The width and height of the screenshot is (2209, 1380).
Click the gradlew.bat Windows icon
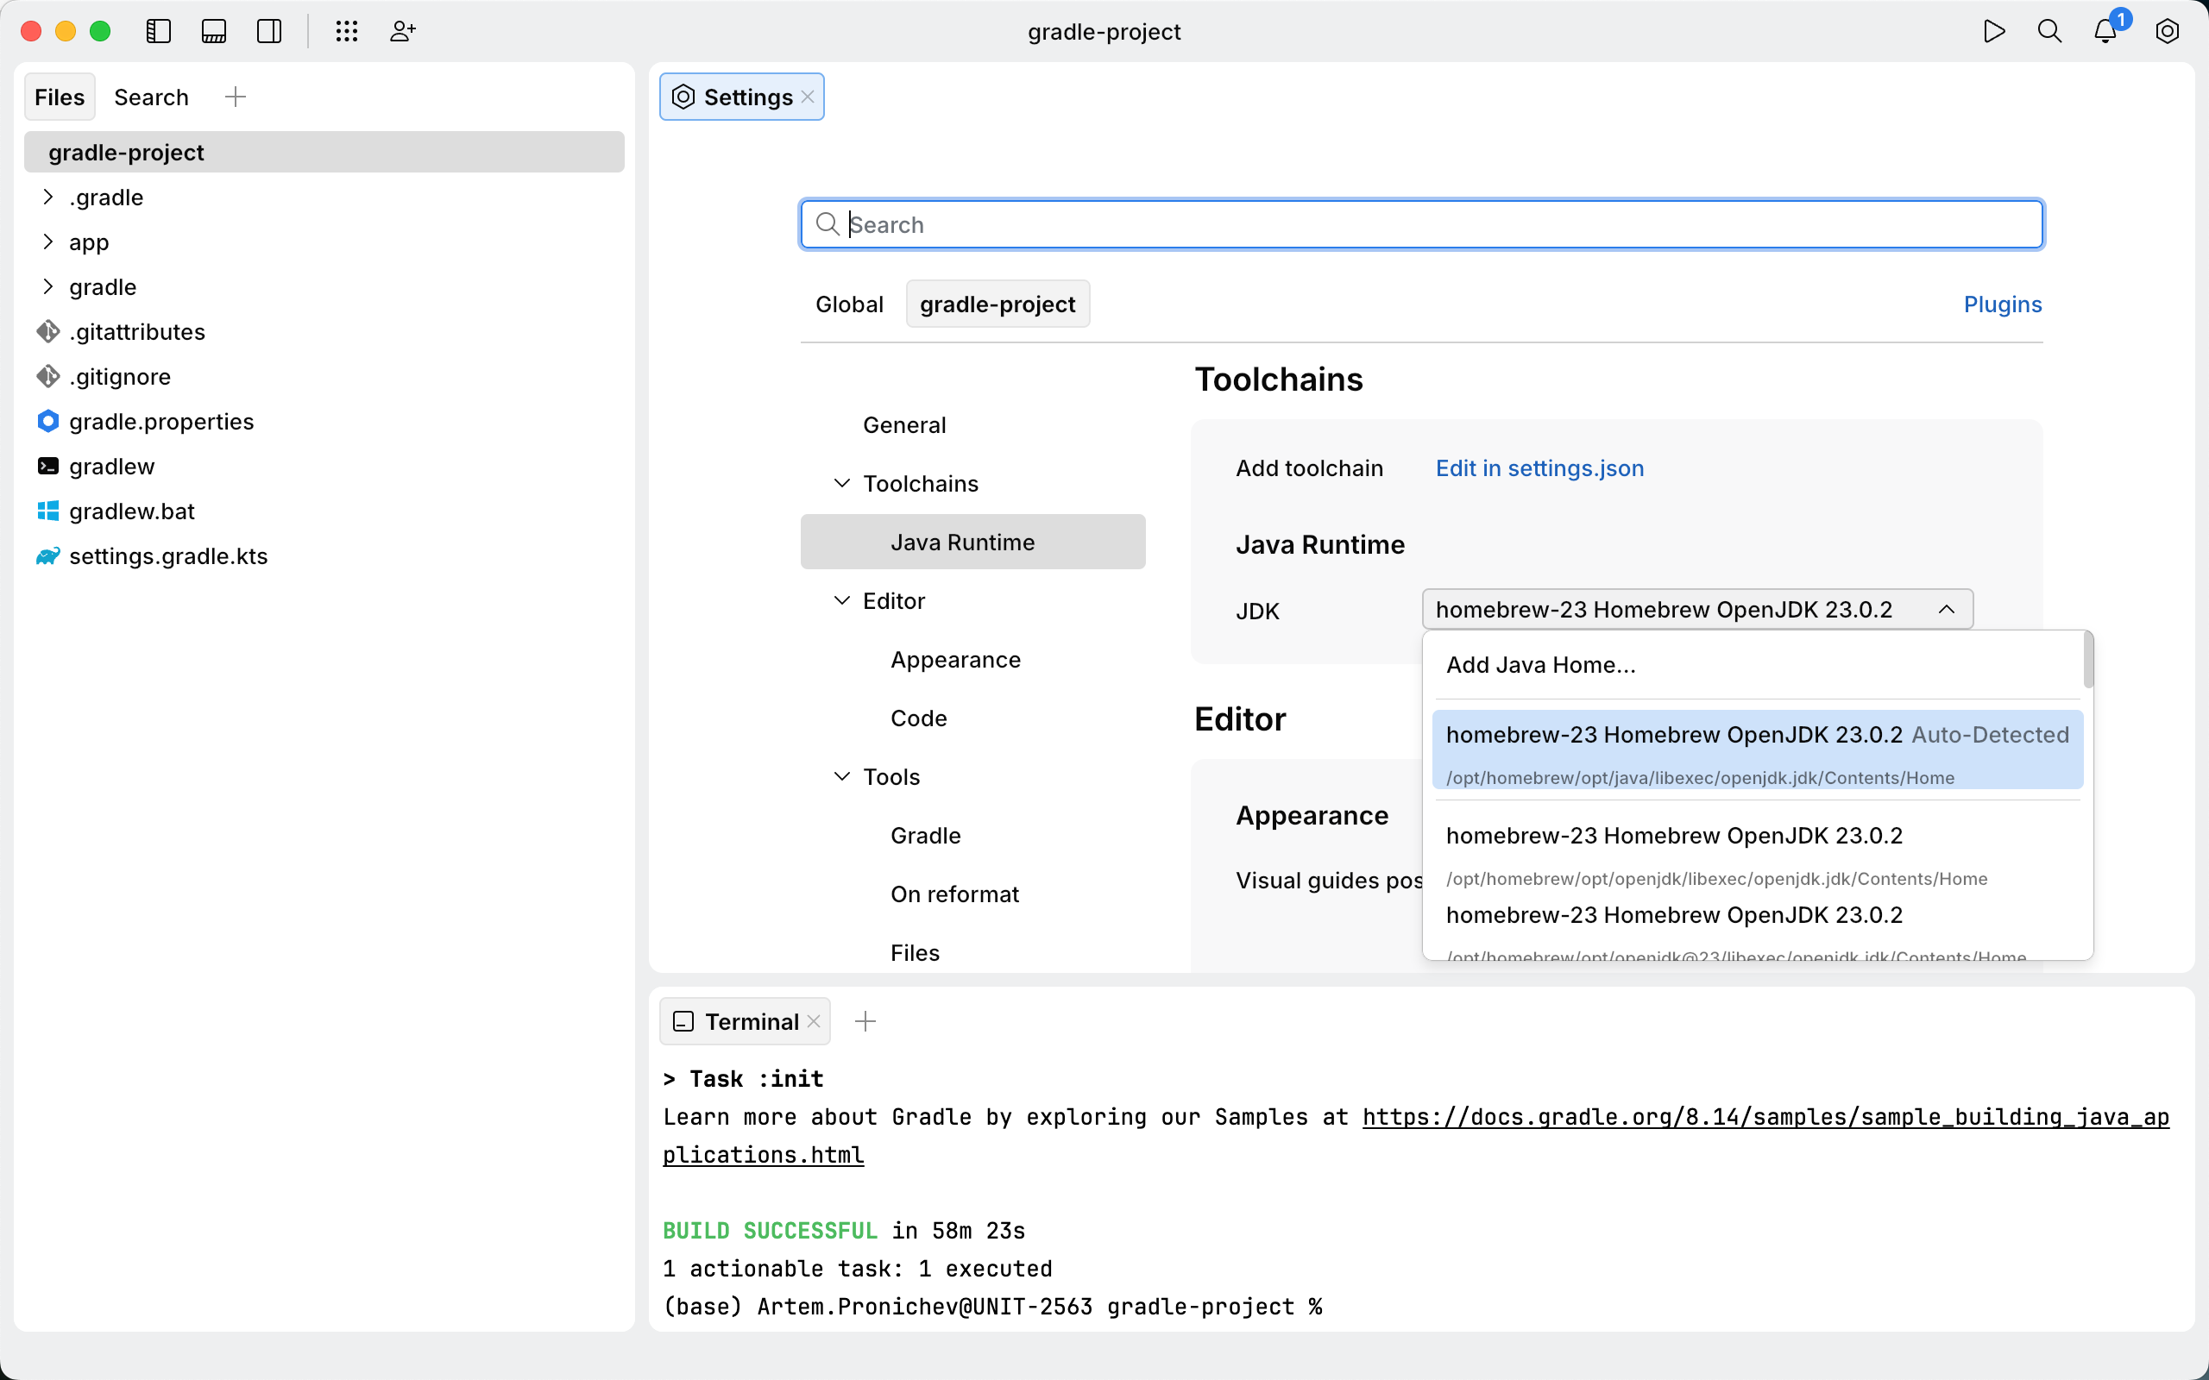(x=47, y=511)
